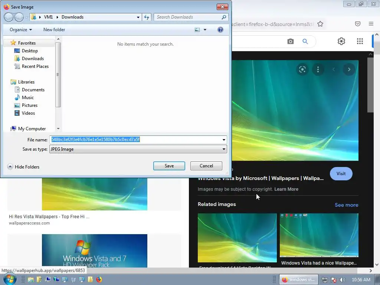Click the See more related images link
Screen dimensions: 380x285
pos(346,205)
